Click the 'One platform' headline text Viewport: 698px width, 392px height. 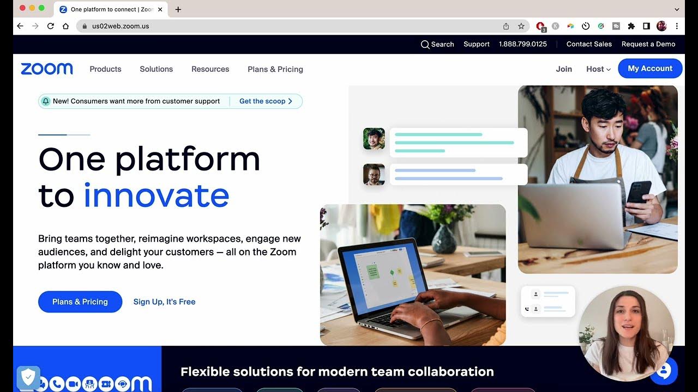tap(149, 160)
